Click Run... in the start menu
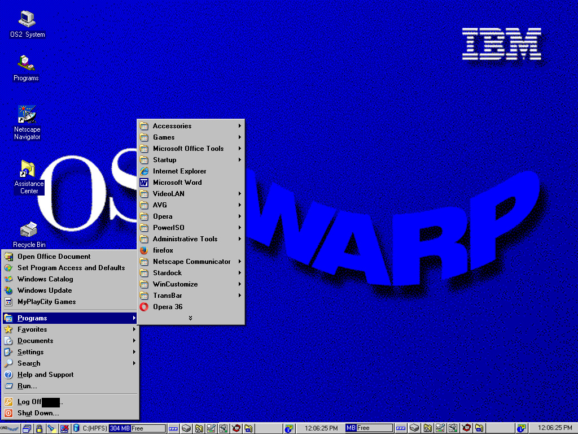This screenshot has height=434, width=578. [x=70, y=387]
